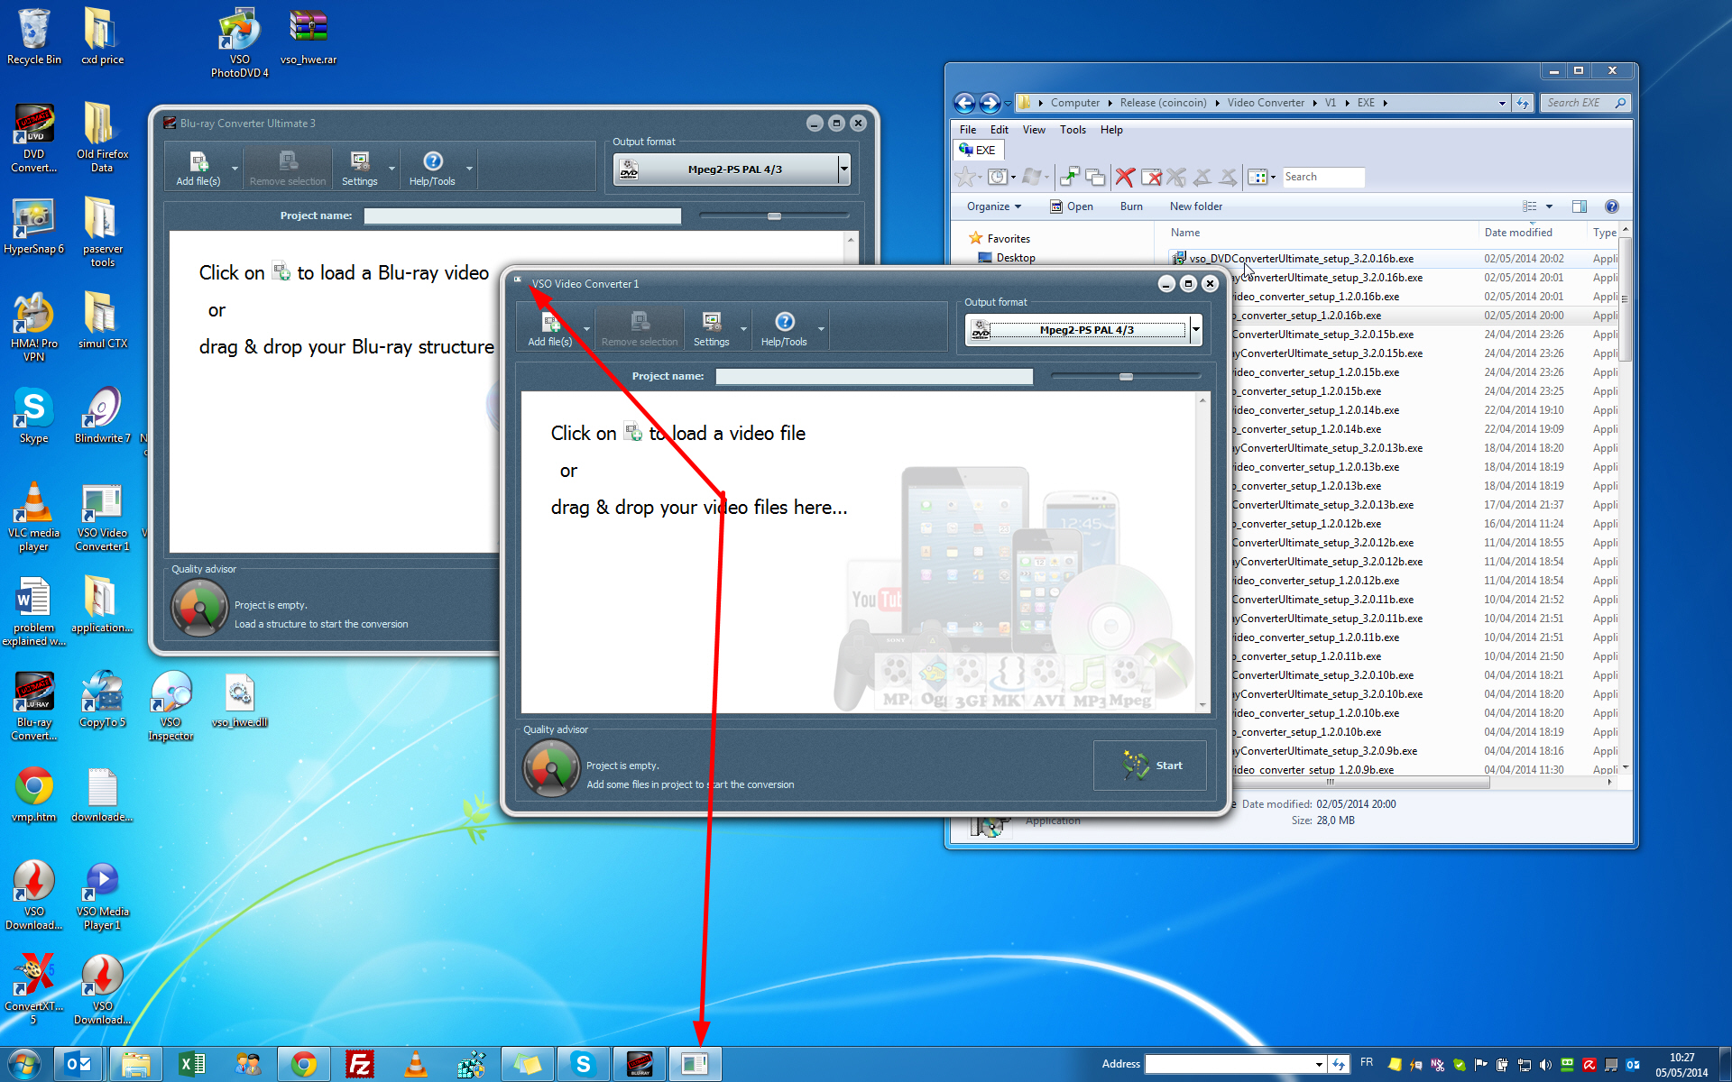Open Help menu in Explorer
The width and height of the screenshot is (1732, 1082).
tap(1111, 130)
